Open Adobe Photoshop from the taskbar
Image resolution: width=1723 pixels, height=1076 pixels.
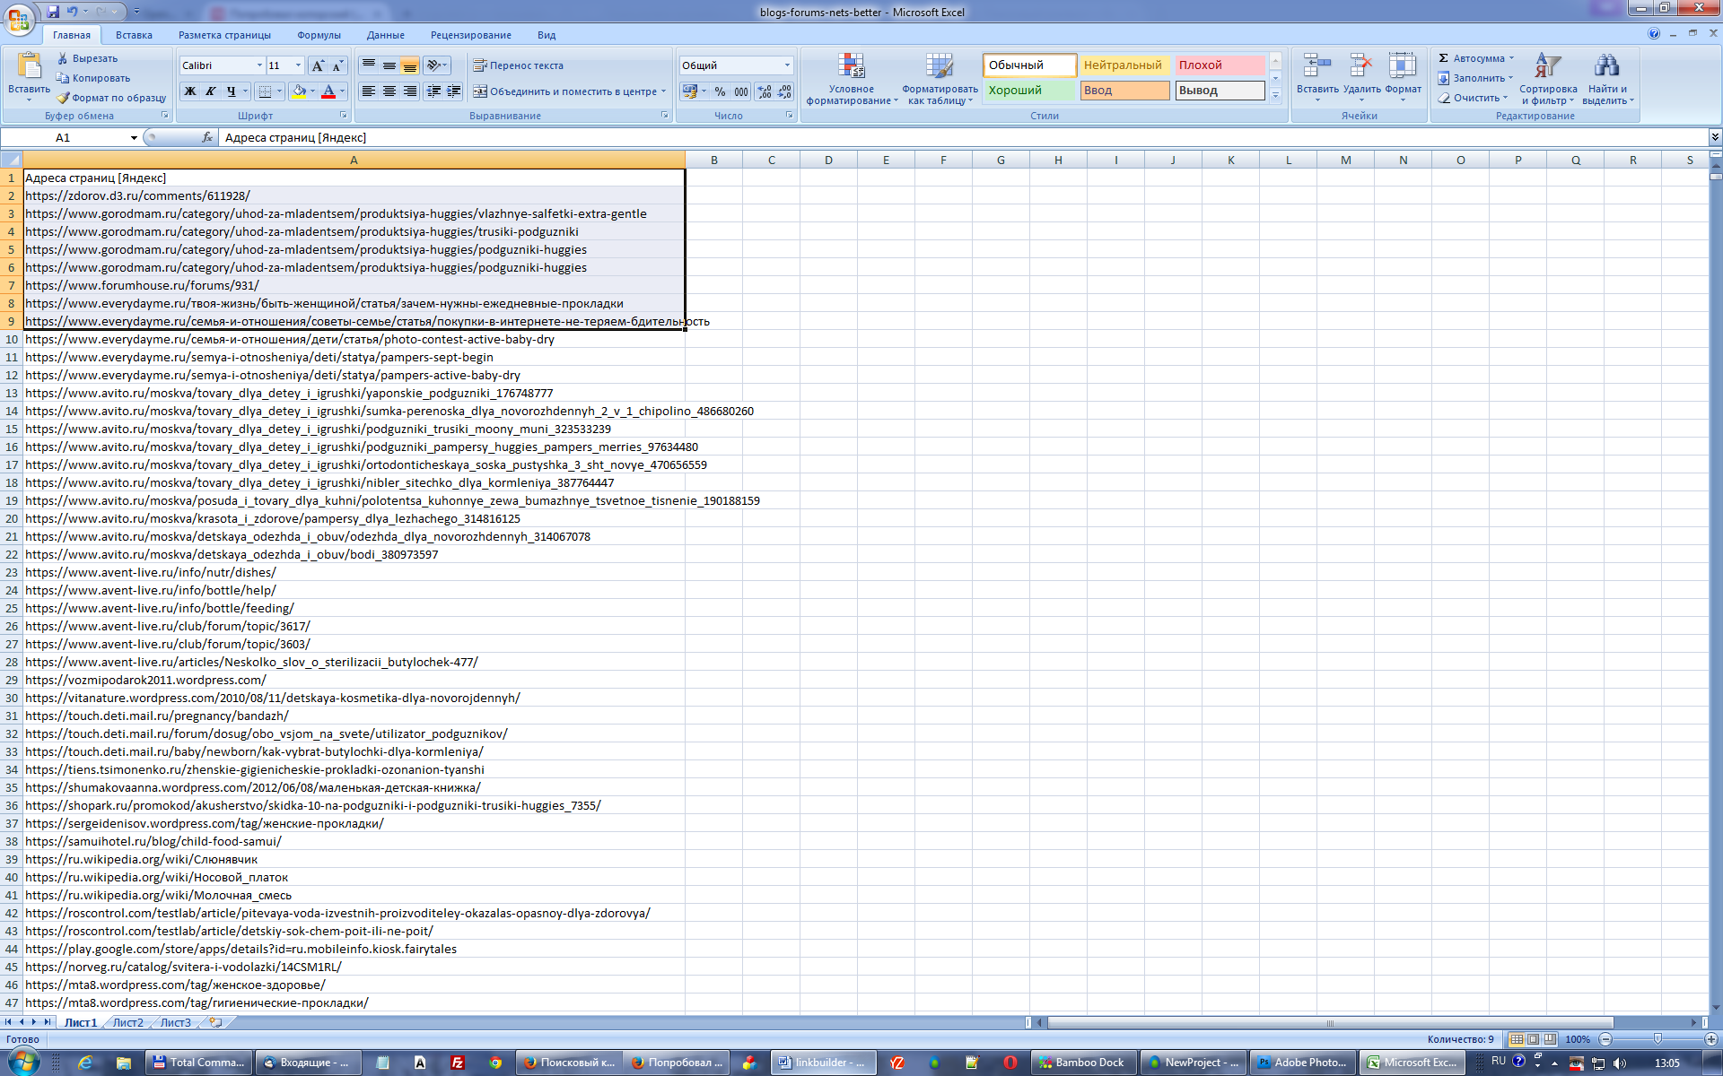click(x=1302, y=1063)
